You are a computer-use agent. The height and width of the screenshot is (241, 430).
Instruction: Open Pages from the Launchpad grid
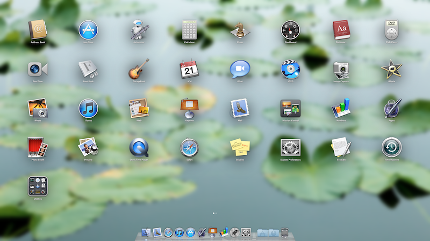click(392, 108)
